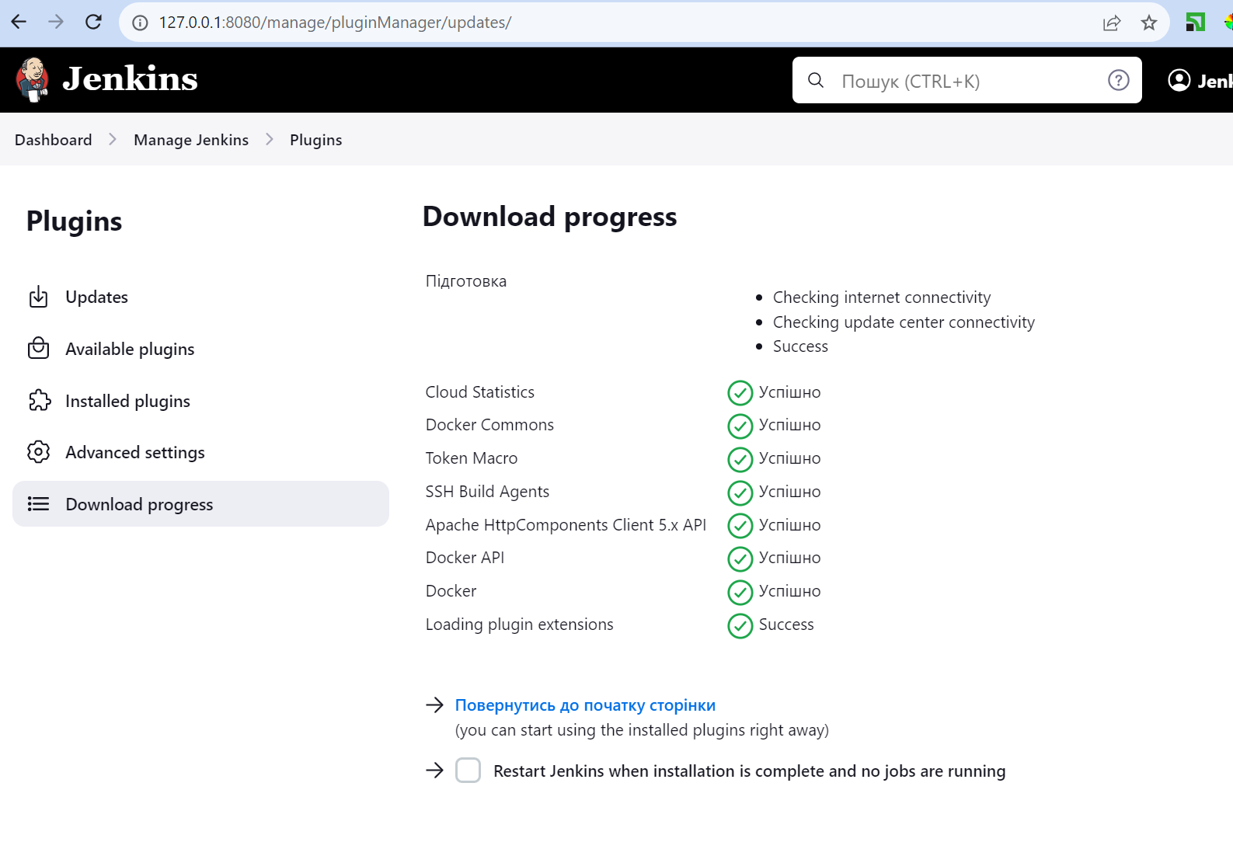Viewport: 1233px width, 849px height.
Task: Click the share page icon in address bar
Action: pos(1112,23)
